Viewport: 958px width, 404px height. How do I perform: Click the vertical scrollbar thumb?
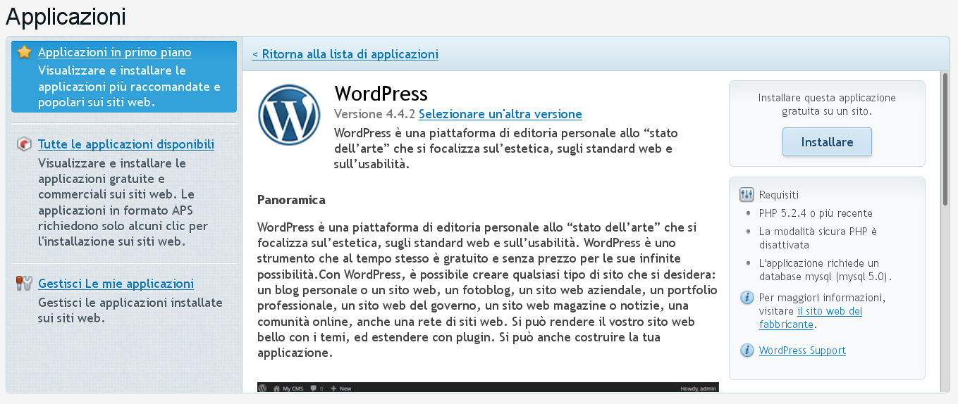[x=945, y=138]
